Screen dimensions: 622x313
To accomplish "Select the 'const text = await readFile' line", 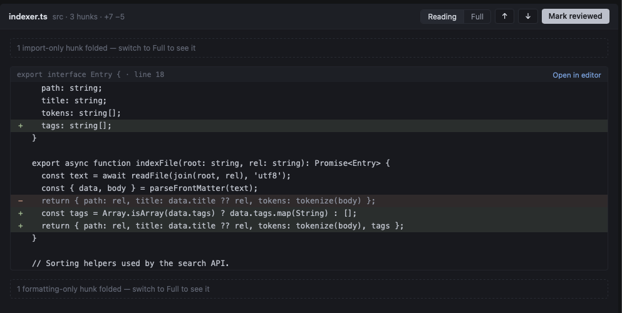I will pos(309,175).
